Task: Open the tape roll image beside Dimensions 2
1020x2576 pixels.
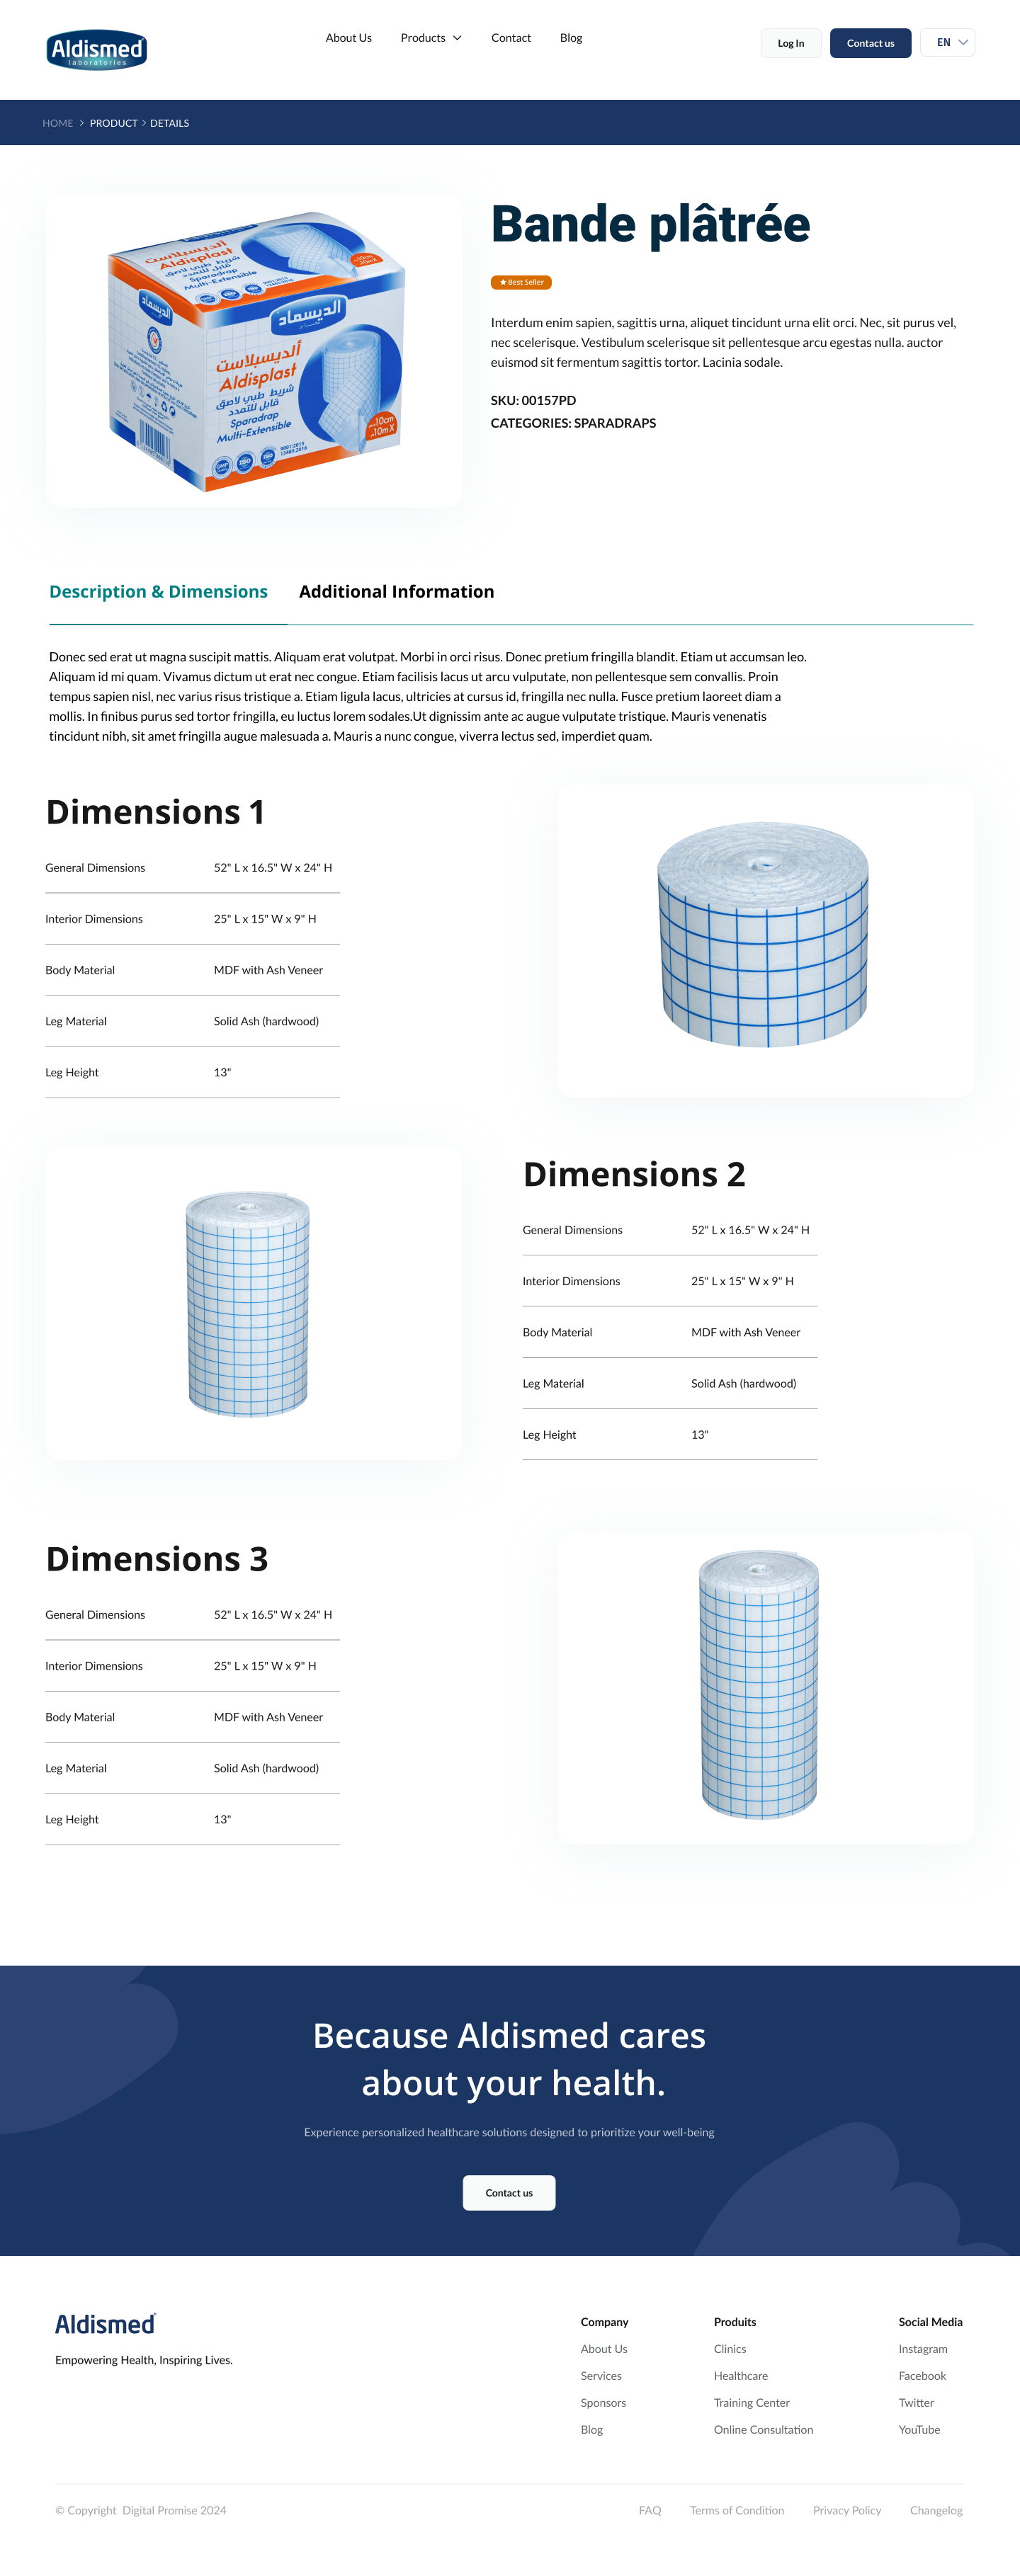Action: click(x=254, y=1303)
